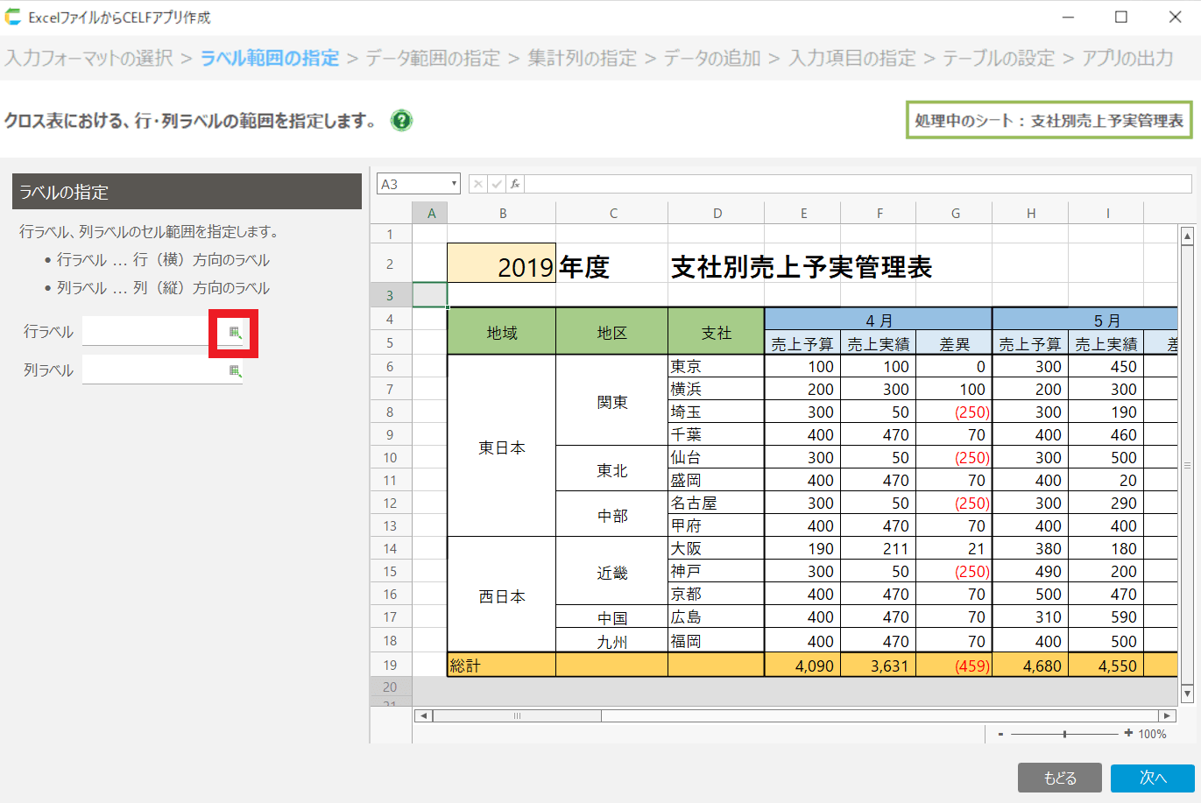Click the formula bar confirm checkmark icon
The width and height of the screenshot is (1201, 803).
pos(497,184)
